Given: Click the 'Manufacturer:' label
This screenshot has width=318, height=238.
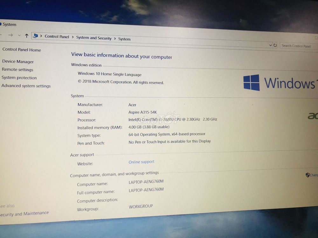Looking at the screenshot, I should click(x=90, y=105).
